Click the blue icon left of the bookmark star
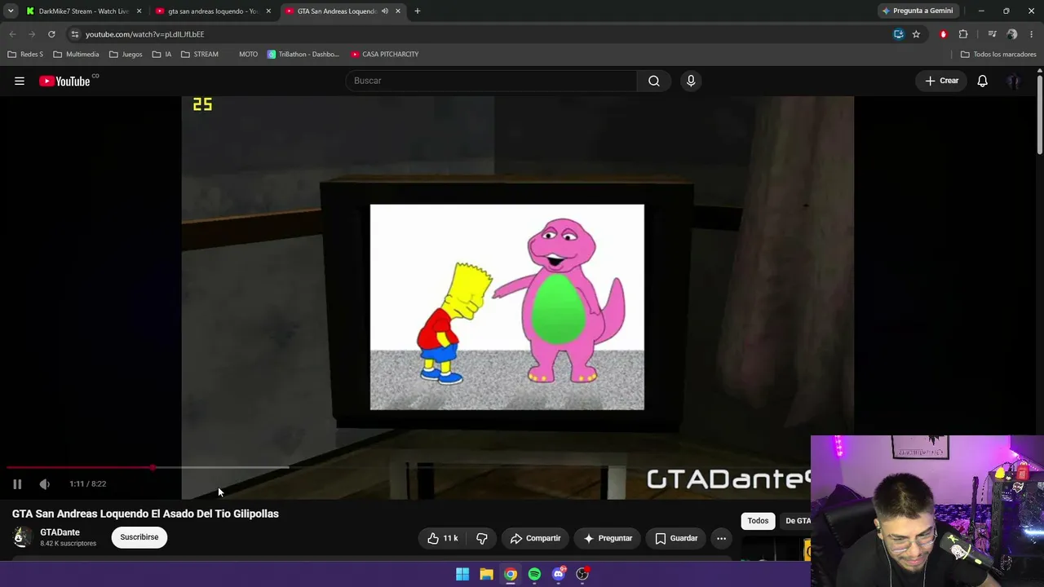 pos(899,34)
